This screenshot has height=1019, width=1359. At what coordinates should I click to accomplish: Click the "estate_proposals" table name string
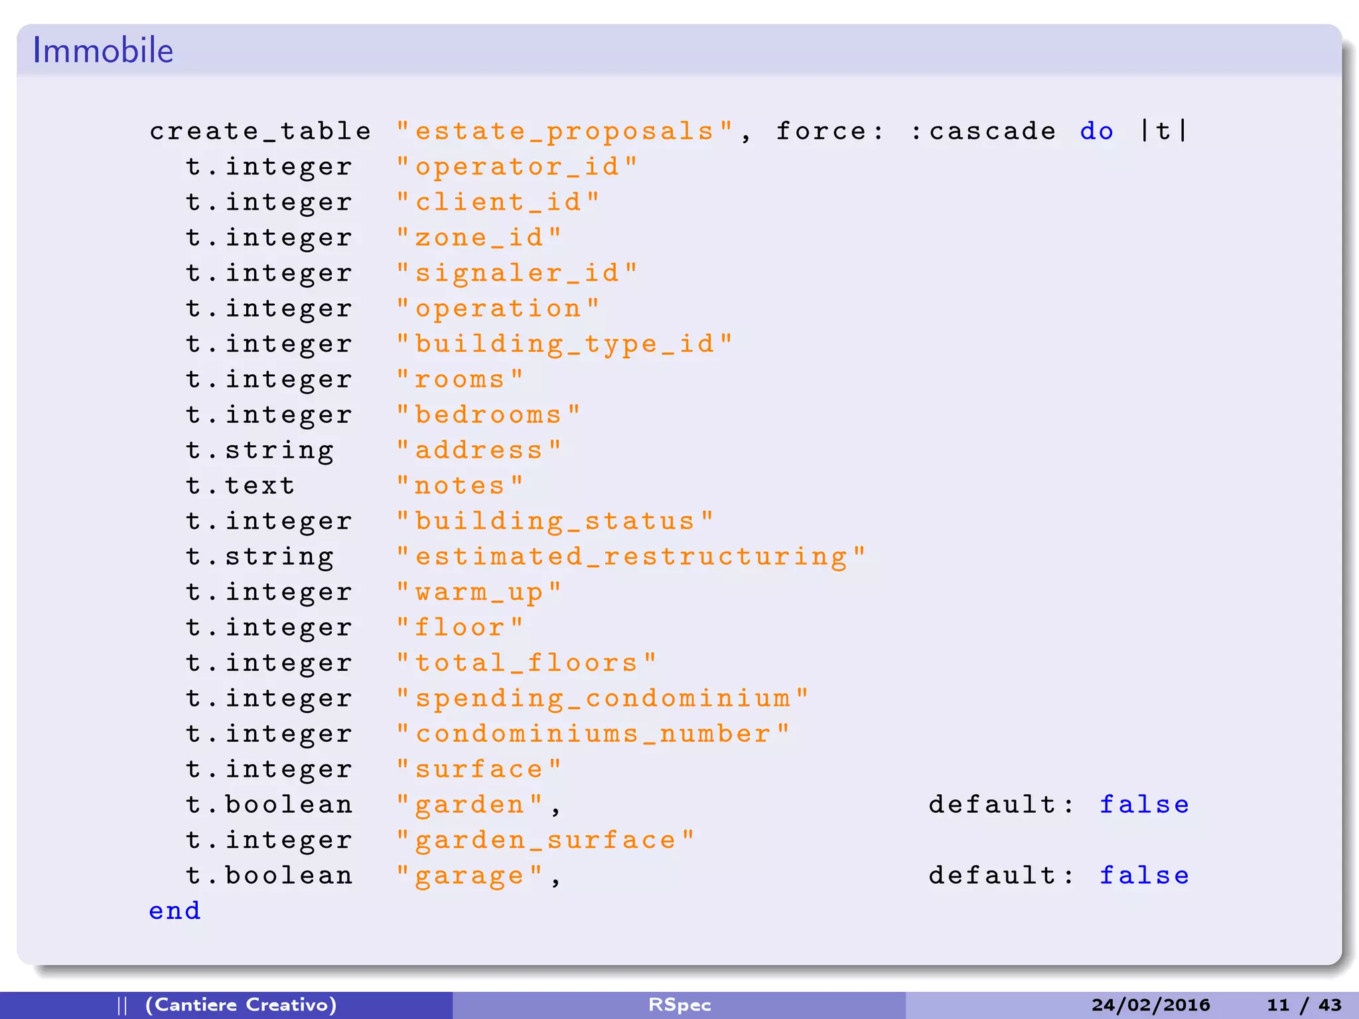(x=565, y=132)
